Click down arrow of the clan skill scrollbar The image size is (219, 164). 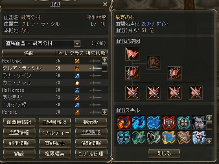(x=209, y=141)
